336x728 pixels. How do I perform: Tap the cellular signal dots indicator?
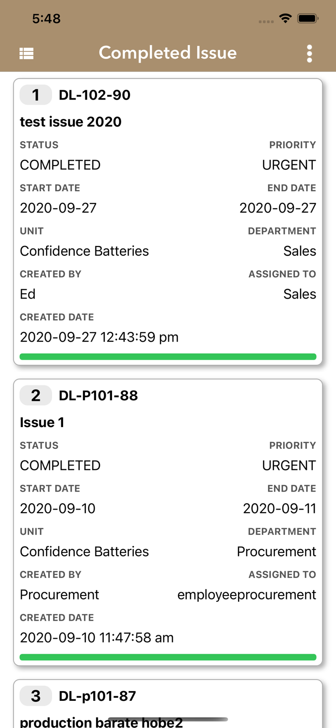pyautogui.click(x=266, y=21)
